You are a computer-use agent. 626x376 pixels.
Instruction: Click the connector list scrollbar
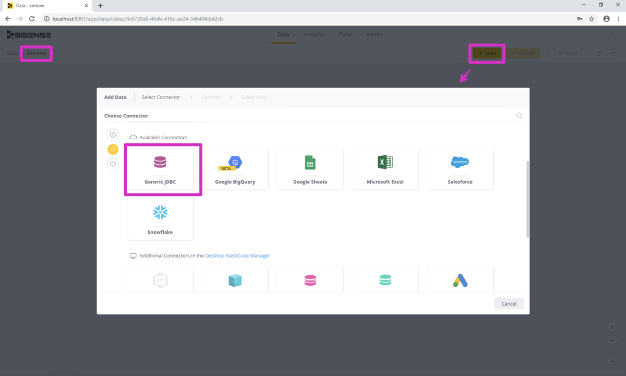(x=527, y=199)
